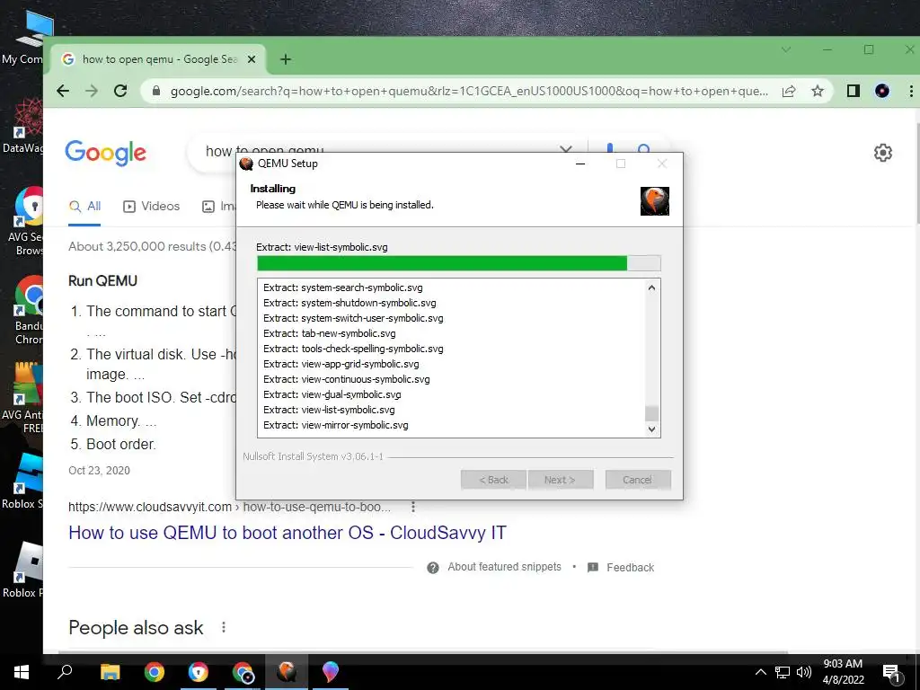Viewport: 920px width, 690px height.
Task: Select 'Extract: view-dual-symbolic.svg' log line
Action: (x=332, y=394)
